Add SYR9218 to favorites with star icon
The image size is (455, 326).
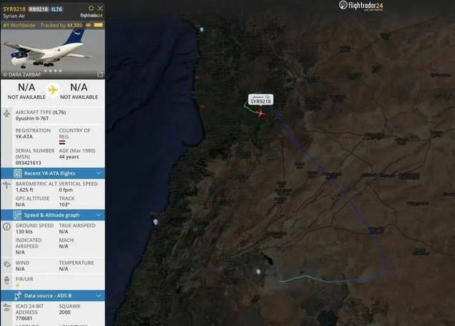pos(91,8)
